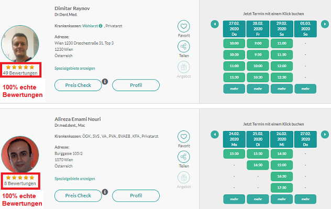Expand Spezialgebiete anzeigen for Alireza Emami Nouri
The width and height of the screenshot is (331, 209).
[75, 179]
